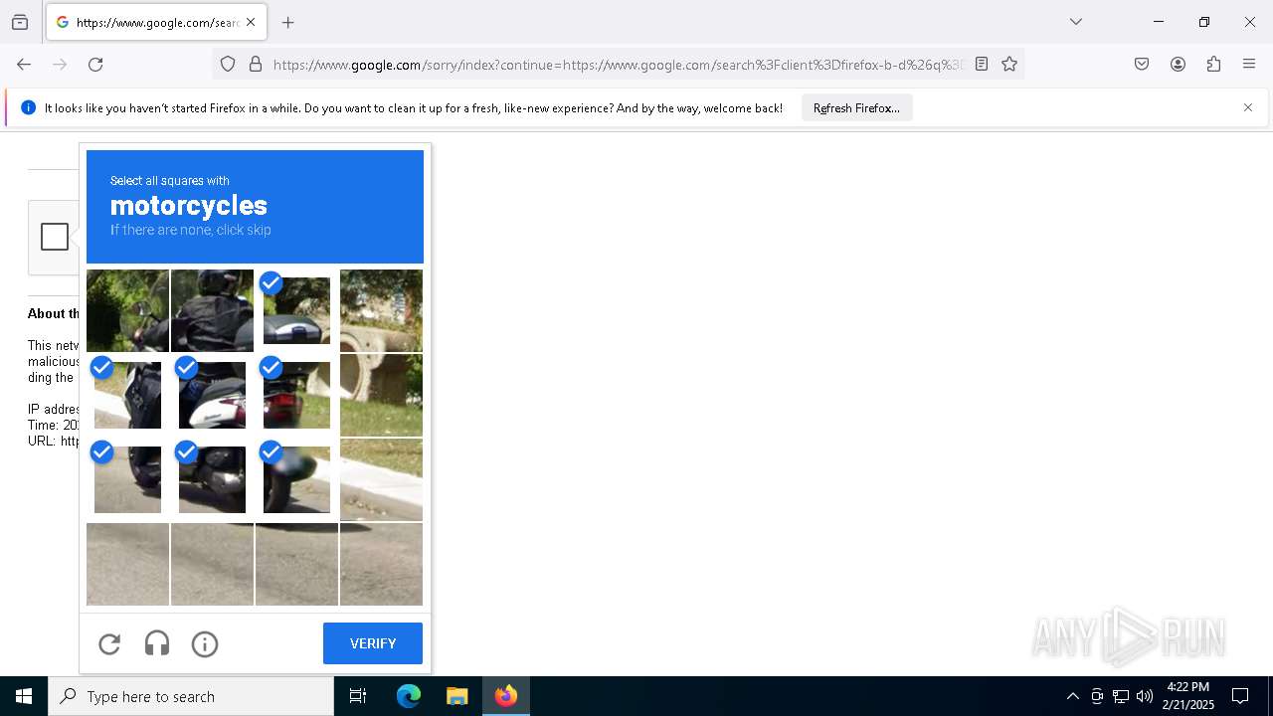
Task: Click Refresh Firefox button
Action: [856, 108]
